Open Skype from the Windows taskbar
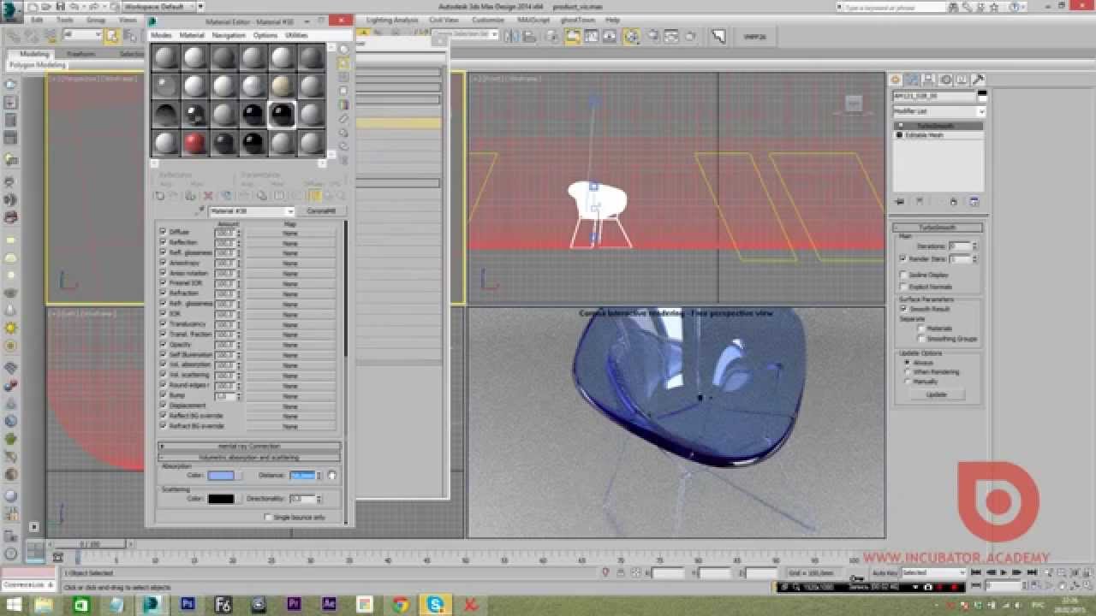The width and height of the screenshot is (1096, 616). [x=436, y=605]
